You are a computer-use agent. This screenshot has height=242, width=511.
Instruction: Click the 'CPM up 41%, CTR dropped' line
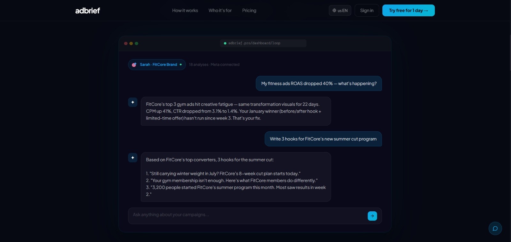click(233, 111)
